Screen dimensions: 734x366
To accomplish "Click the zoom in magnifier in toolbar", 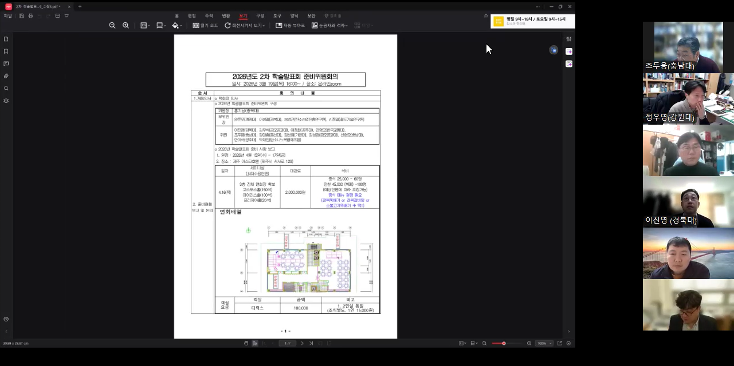I will click(125, 26).
